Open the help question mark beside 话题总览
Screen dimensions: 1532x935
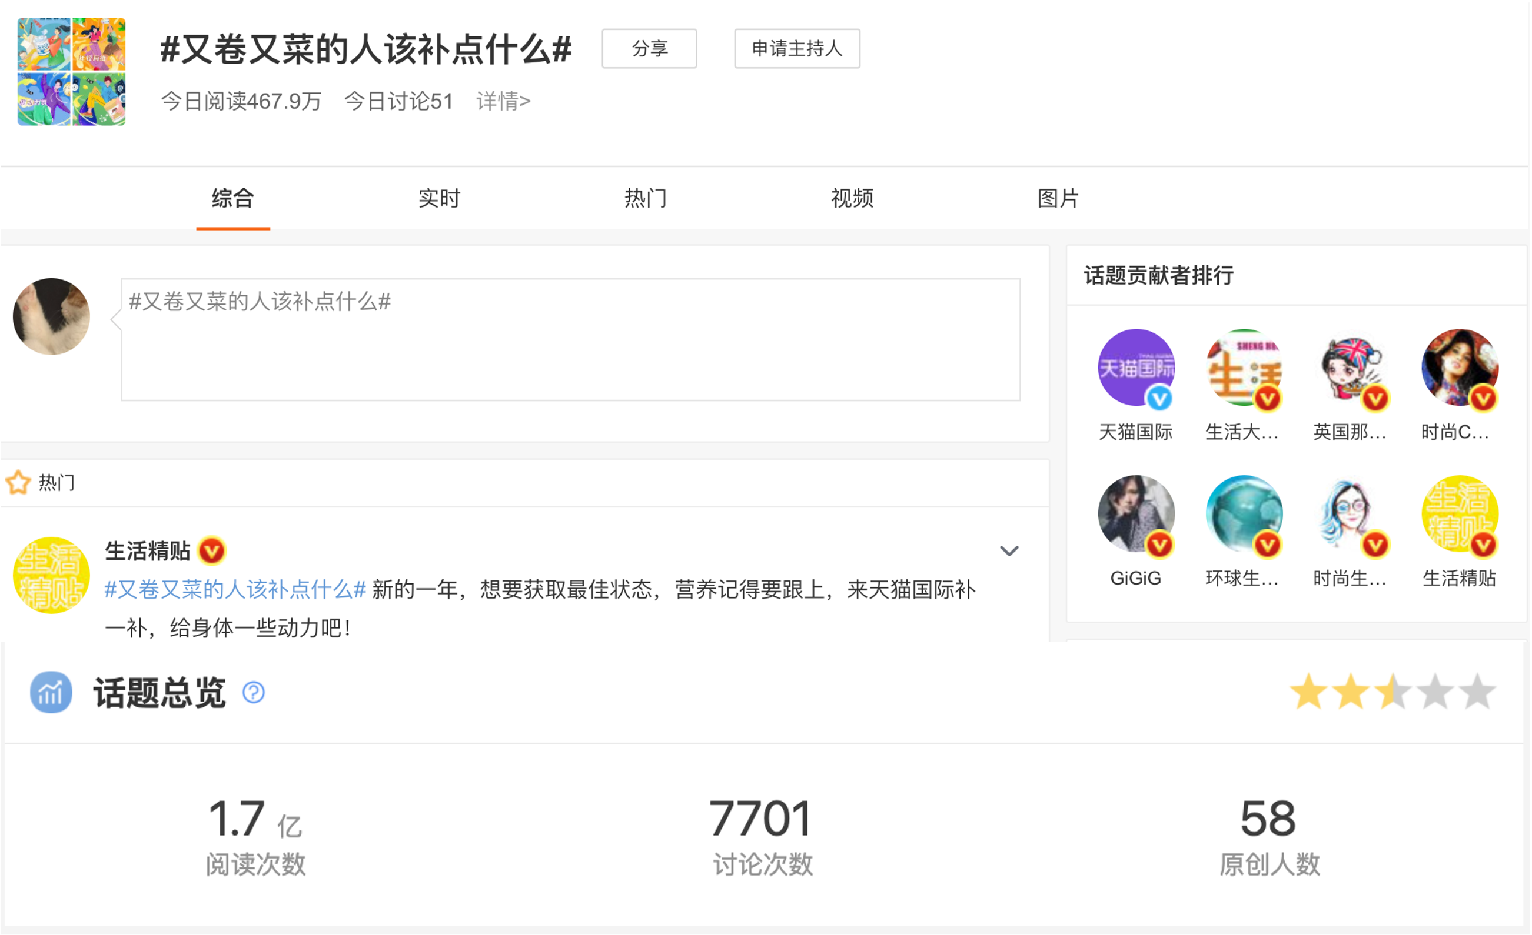253,692
